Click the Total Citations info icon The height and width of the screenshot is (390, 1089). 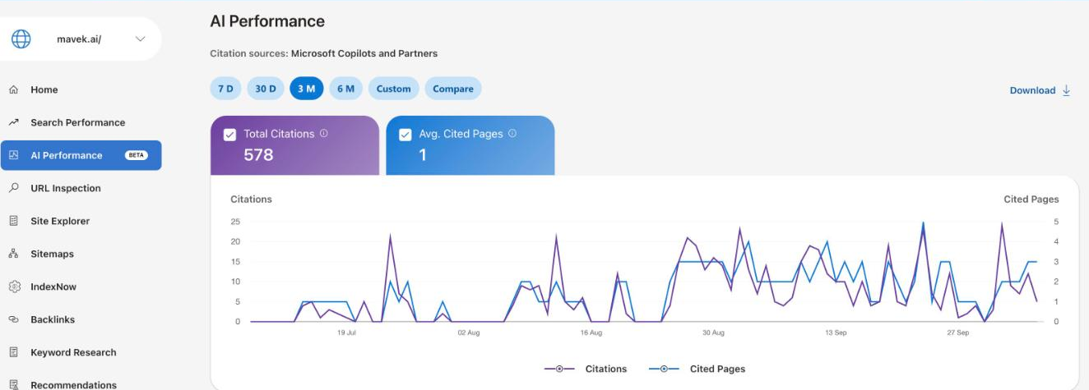point(324,134)
